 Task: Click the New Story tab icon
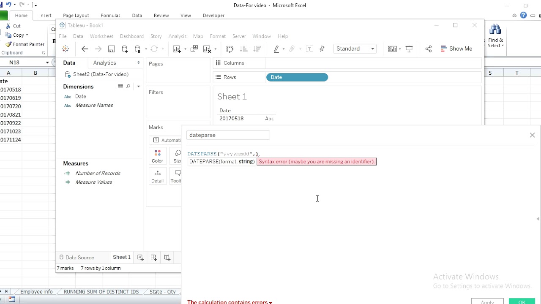coord(167,258)
